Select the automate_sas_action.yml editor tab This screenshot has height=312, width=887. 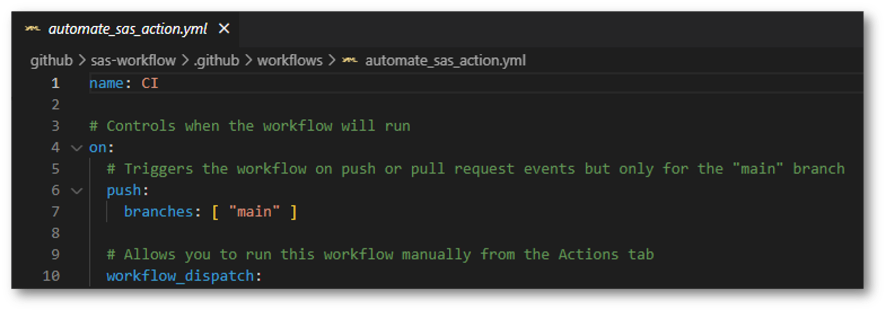coord(128,29)
